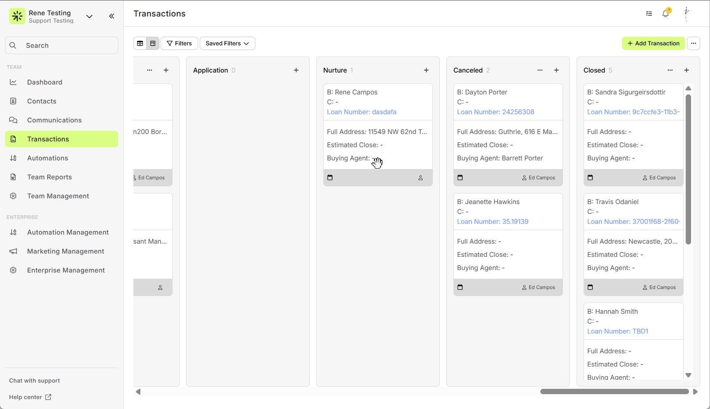Image resolution: width=710 pixels, height=409 pixels.
Task: Open the Filters panel
Action: pyautogui.click(x=179, y=43)
